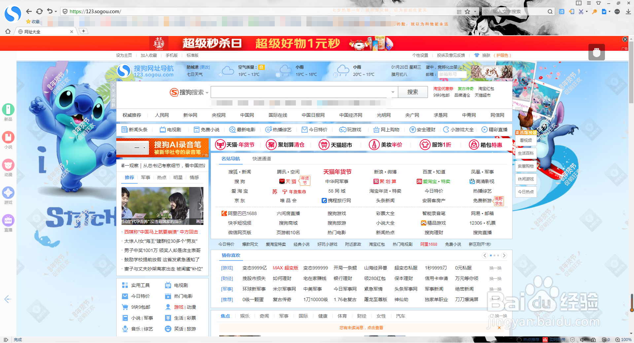Click the magnifier in browser search box
The image size is (634, 343).
click(x=550, y=12)
